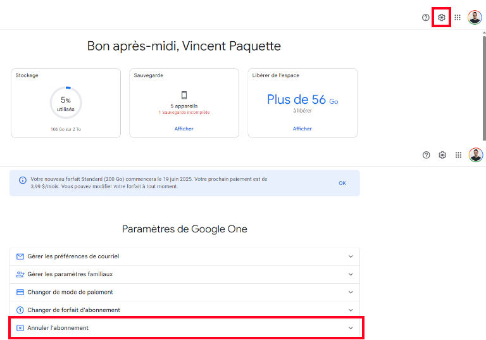486x340 pixels.
Task: Click the vertical page scrollbar
Action: [484, 88]
